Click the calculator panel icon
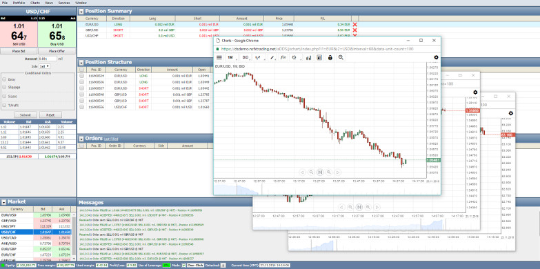 319,57
